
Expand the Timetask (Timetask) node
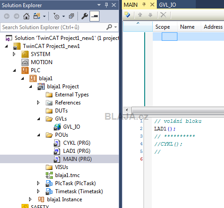click(38, 191)
